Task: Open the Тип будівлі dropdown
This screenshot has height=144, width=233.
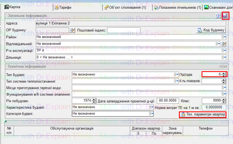Action: coord(176,74)
